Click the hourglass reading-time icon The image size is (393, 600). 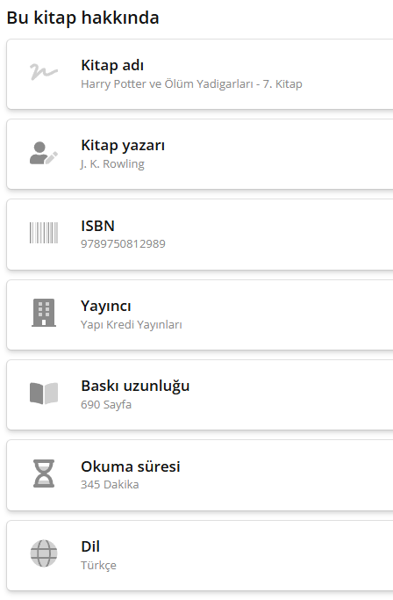tap(44, 473)
